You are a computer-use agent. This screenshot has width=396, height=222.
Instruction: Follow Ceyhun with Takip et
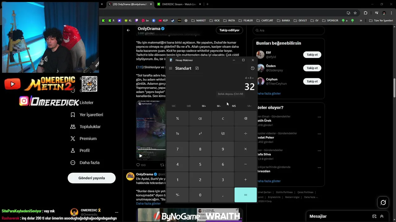[312, 81]
